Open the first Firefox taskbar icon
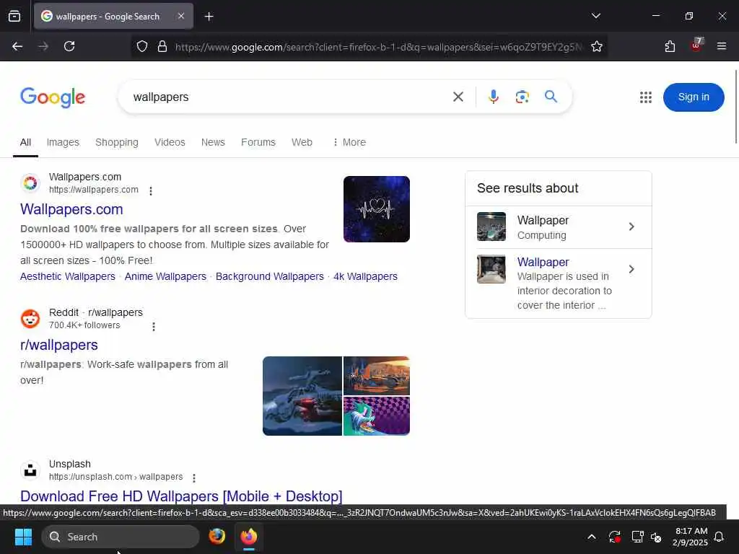739x554 pixels. point(217,537)
